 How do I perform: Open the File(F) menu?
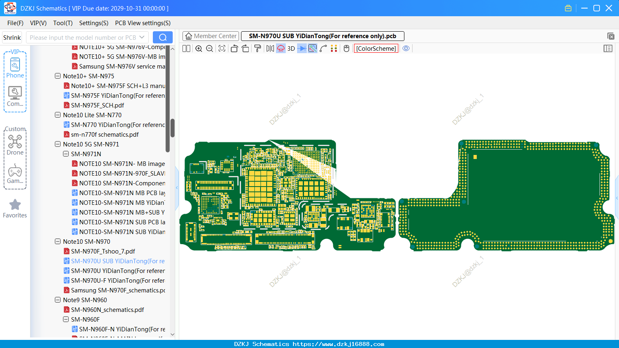15,23
